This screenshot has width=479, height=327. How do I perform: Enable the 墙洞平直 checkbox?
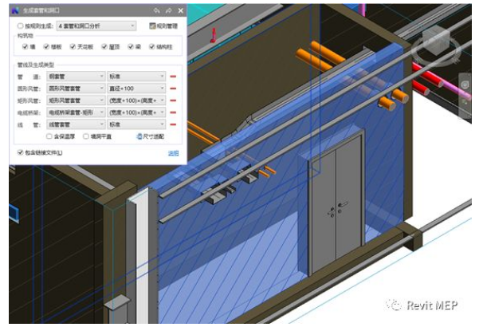tap(86, 136)
